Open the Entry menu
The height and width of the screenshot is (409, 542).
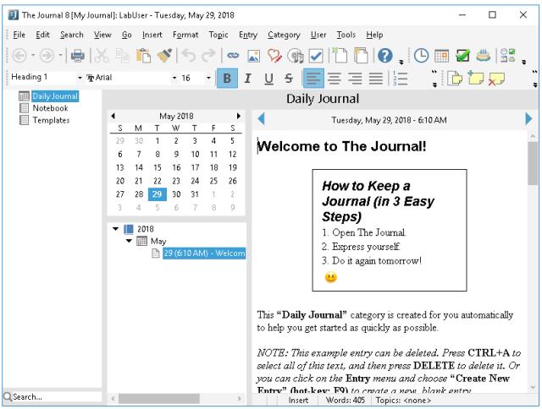pos(248,35)
